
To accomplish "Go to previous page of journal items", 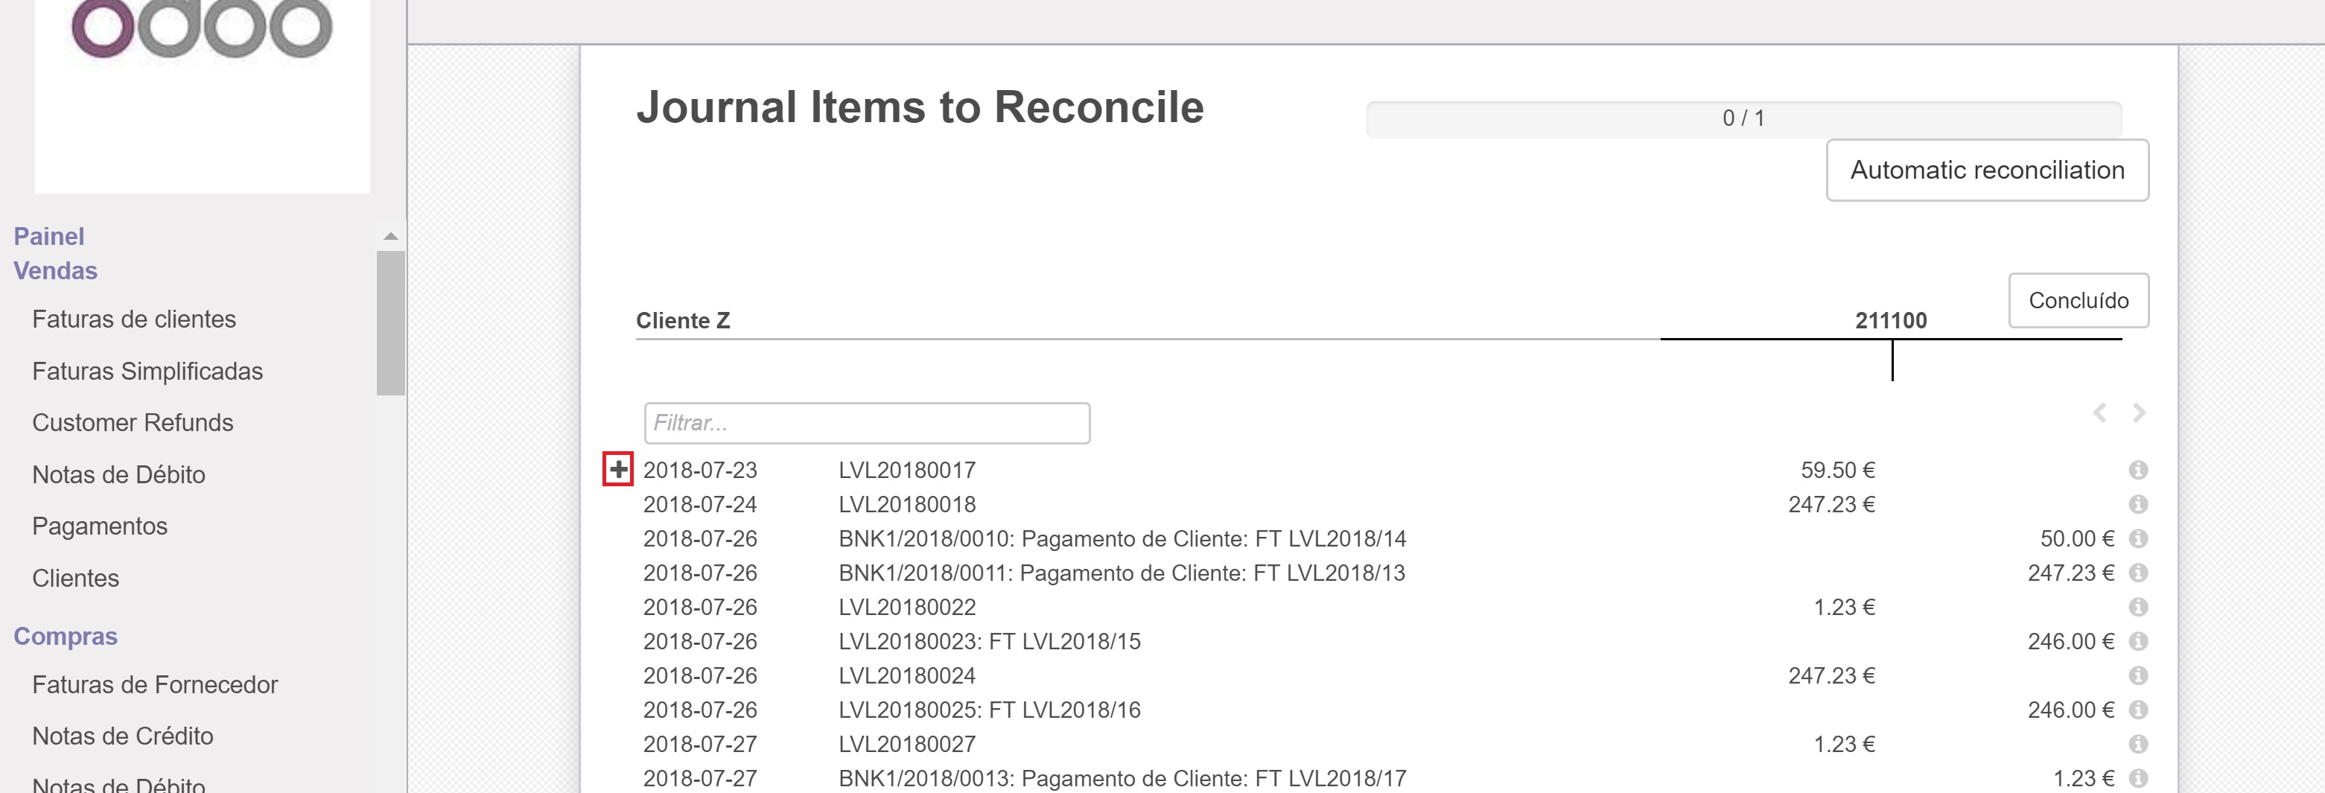I will (2099, 413).
